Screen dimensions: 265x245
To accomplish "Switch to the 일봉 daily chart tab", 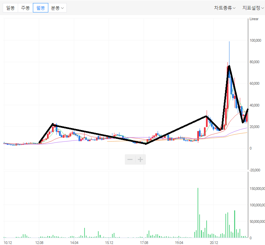I will coord(10,8).
